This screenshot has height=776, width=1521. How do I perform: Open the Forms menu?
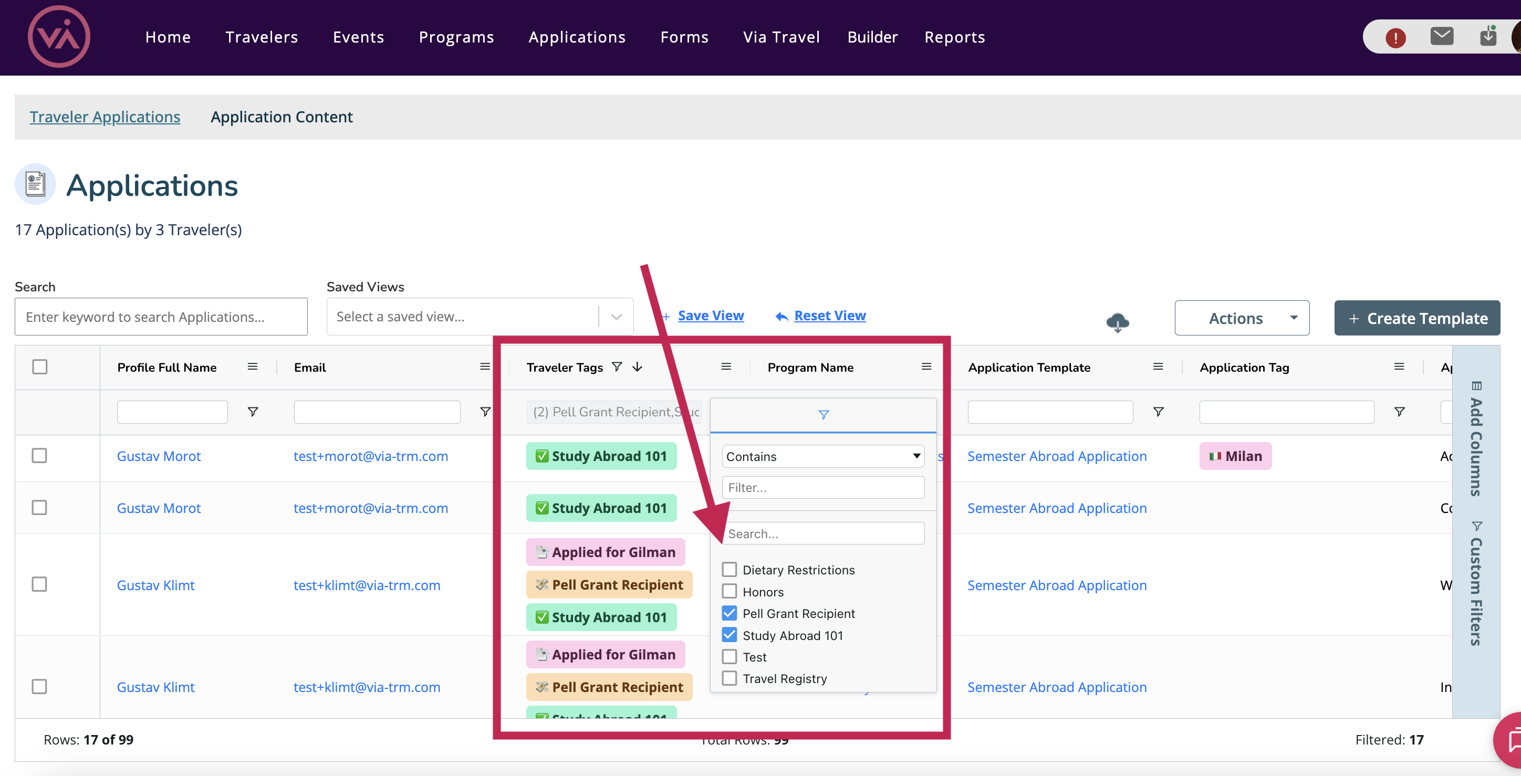(x=684, y=37)
